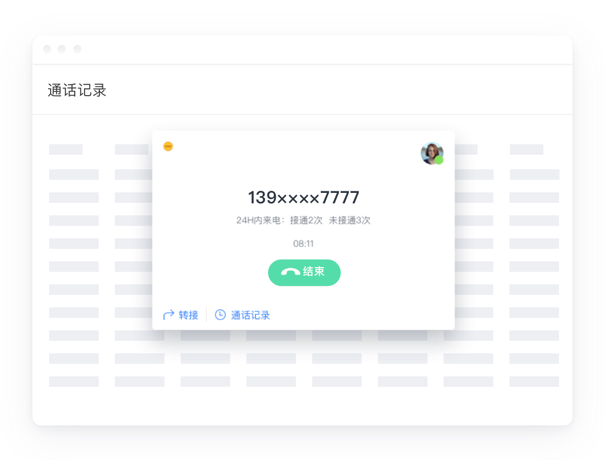606x460 pixels.
Task: Select the 转接 text link
Action: pos(189,315)
